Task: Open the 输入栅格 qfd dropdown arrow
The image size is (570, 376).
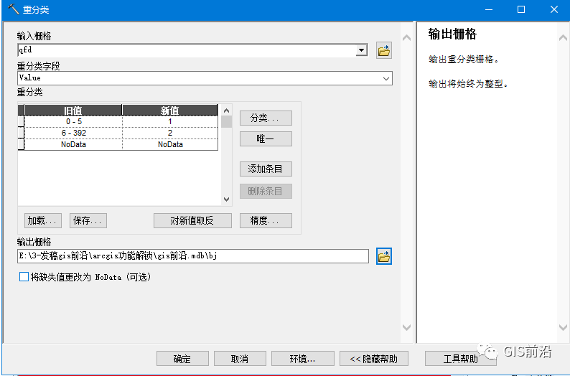Action: tap(361, 50)
